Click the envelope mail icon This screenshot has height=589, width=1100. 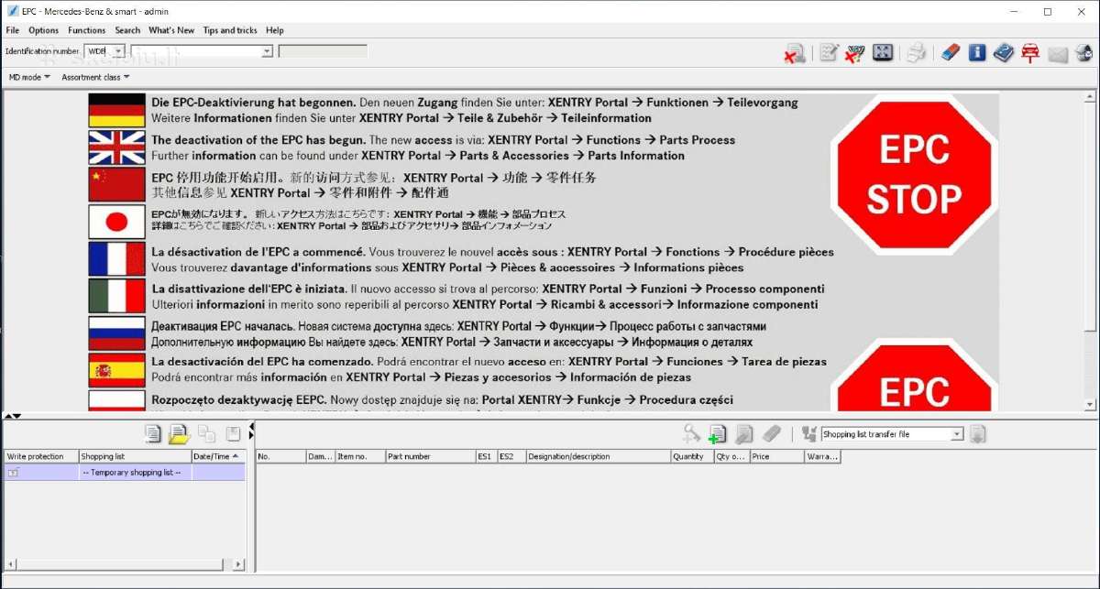(x=1058, y=54)
